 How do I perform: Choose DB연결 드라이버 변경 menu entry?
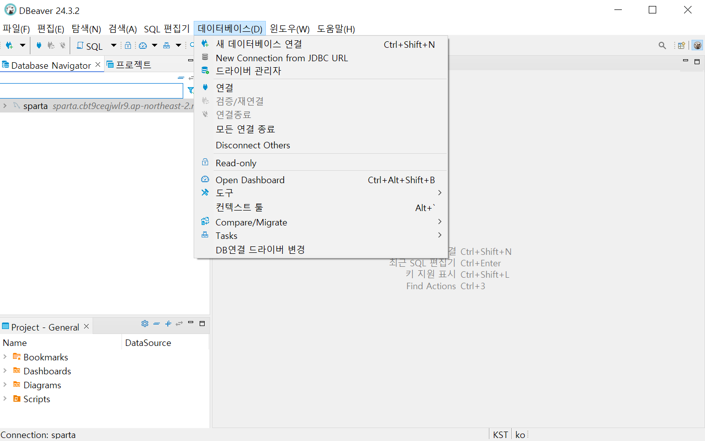[321, 249]
